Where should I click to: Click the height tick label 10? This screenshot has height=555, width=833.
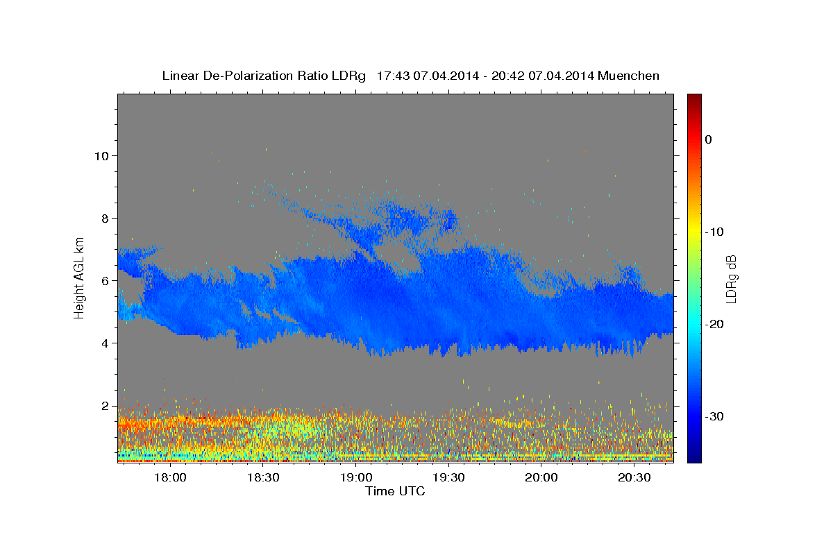pyautogui.click(x=103, y=155)
